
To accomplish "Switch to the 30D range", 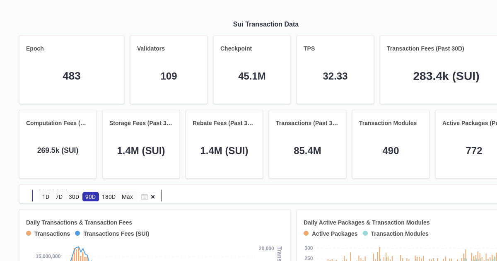I will point(74,197).
